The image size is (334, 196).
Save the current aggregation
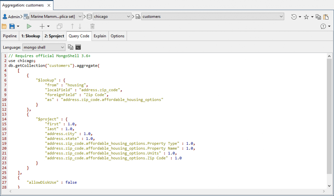(x=12, y=26)
